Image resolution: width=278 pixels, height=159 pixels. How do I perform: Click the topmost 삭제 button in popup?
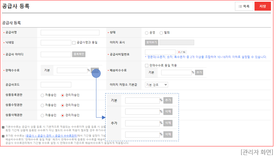pyautogui.click(x=168, y=112)
